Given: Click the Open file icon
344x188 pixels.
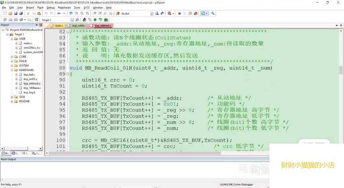Looking at the screenshot, I should point(10,13).
